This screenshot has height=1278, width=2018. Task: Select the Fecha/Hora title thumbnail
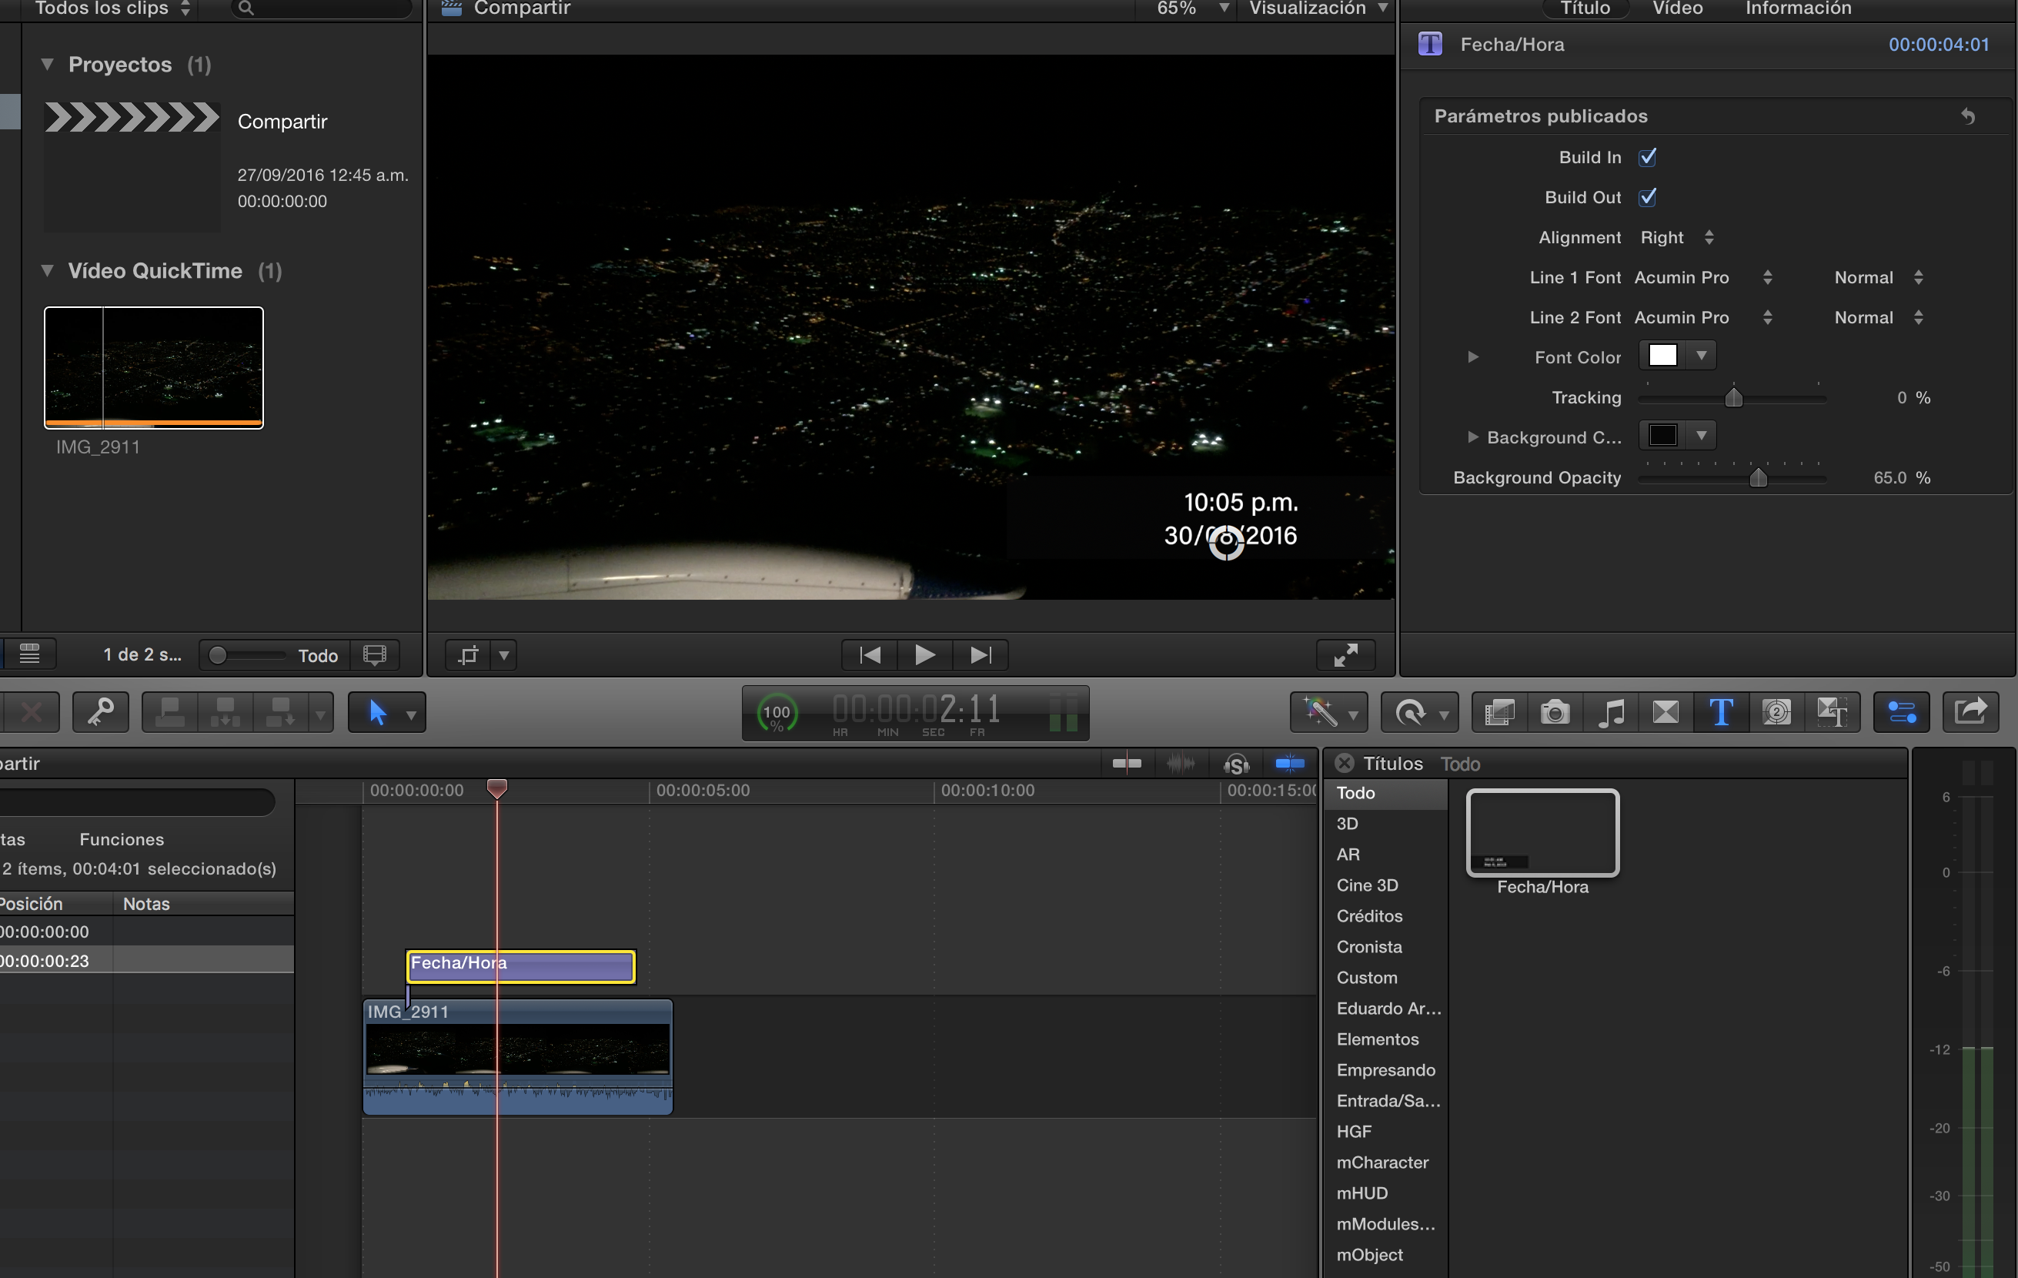click(x=1542, y=833)
